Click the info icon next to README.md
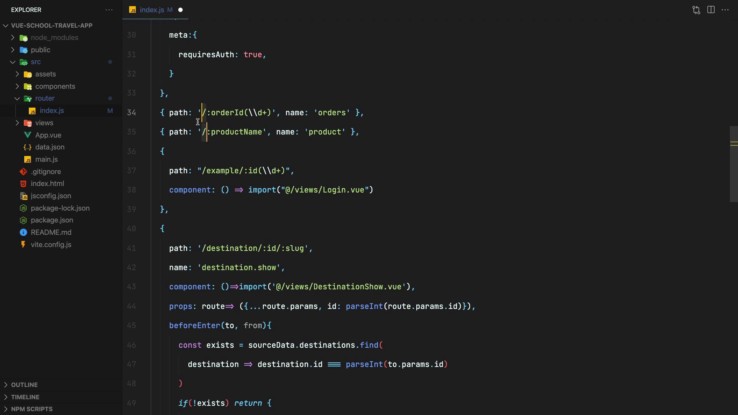 point(23,232)
